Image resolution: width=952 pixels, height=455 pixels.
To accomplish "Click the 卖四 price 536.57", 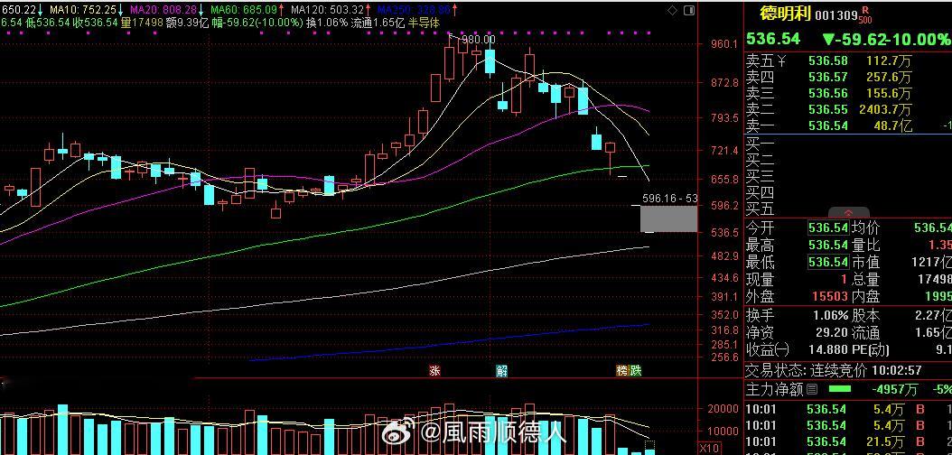I will click(x=828, y=77).
